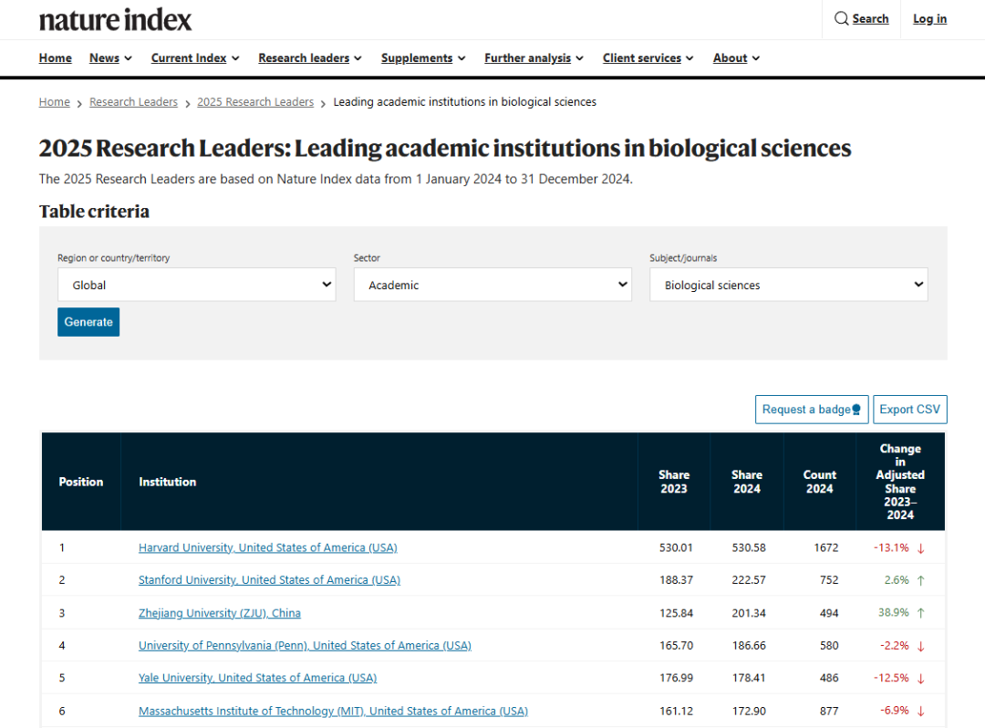Click the Count 2024 column header
The image size is (985, 728).
click(820, 482)
